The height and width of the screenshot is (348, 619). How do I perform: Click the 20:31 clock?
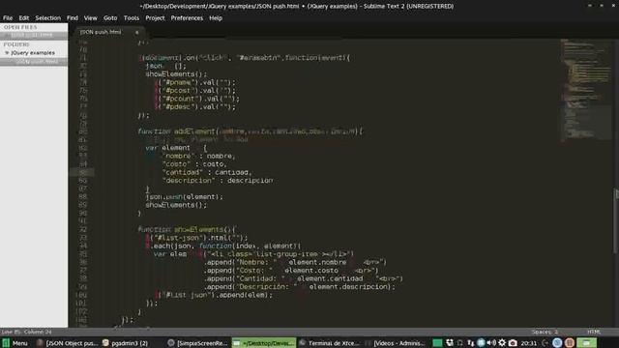coord(529,343)
